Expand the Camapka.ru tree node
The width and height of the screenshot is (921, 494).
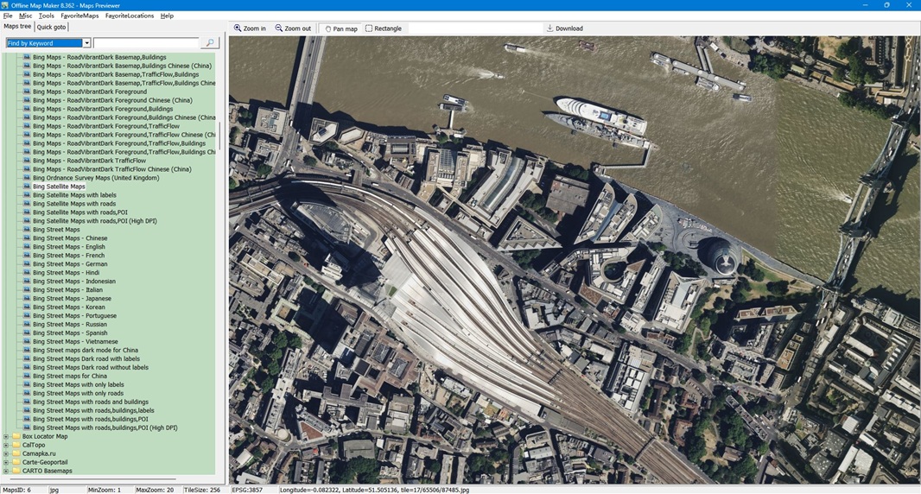[x=6, y=454]
